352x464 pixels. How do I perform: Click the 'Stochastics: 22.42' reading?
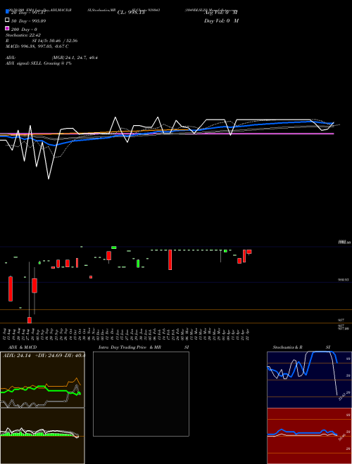point(23,35)
